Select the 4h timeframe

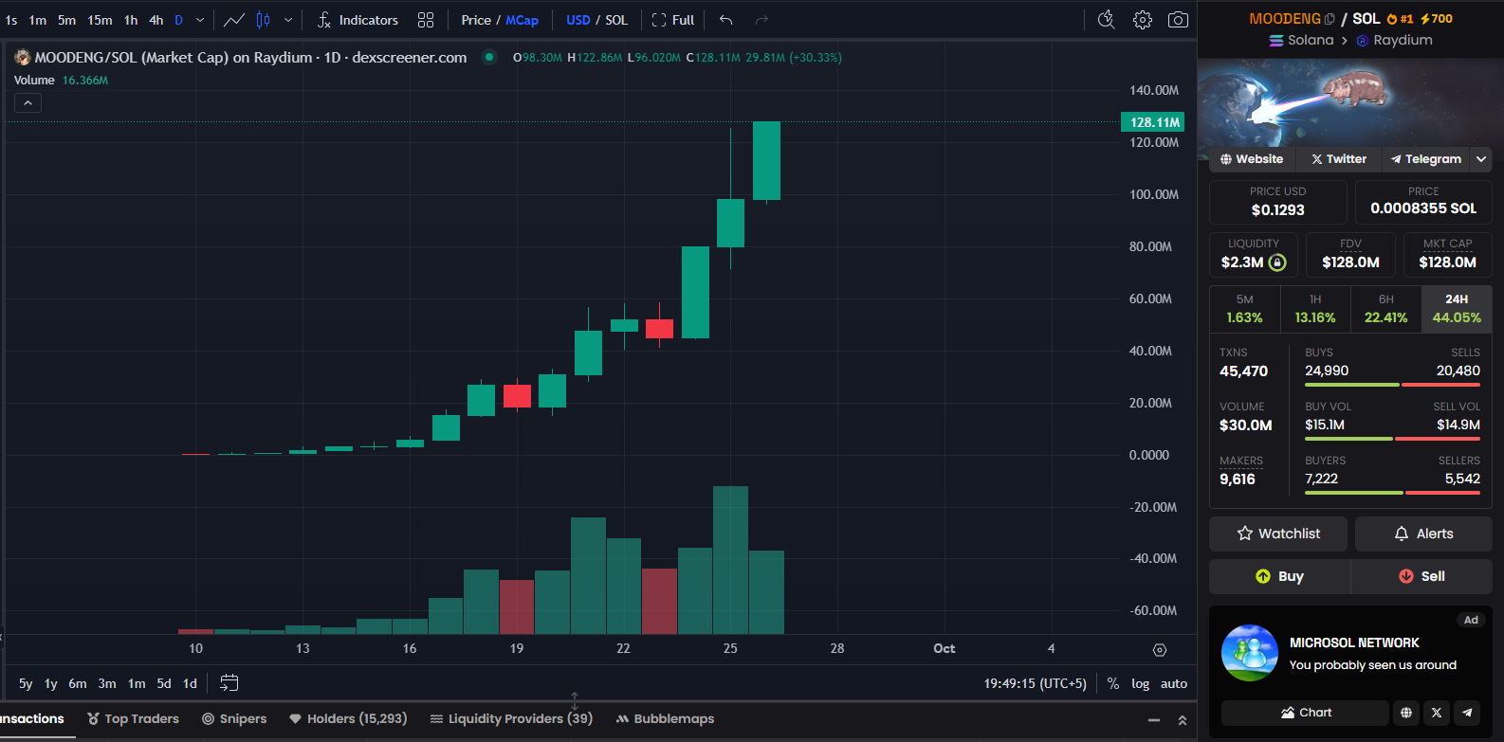click(x=156, y=20)
